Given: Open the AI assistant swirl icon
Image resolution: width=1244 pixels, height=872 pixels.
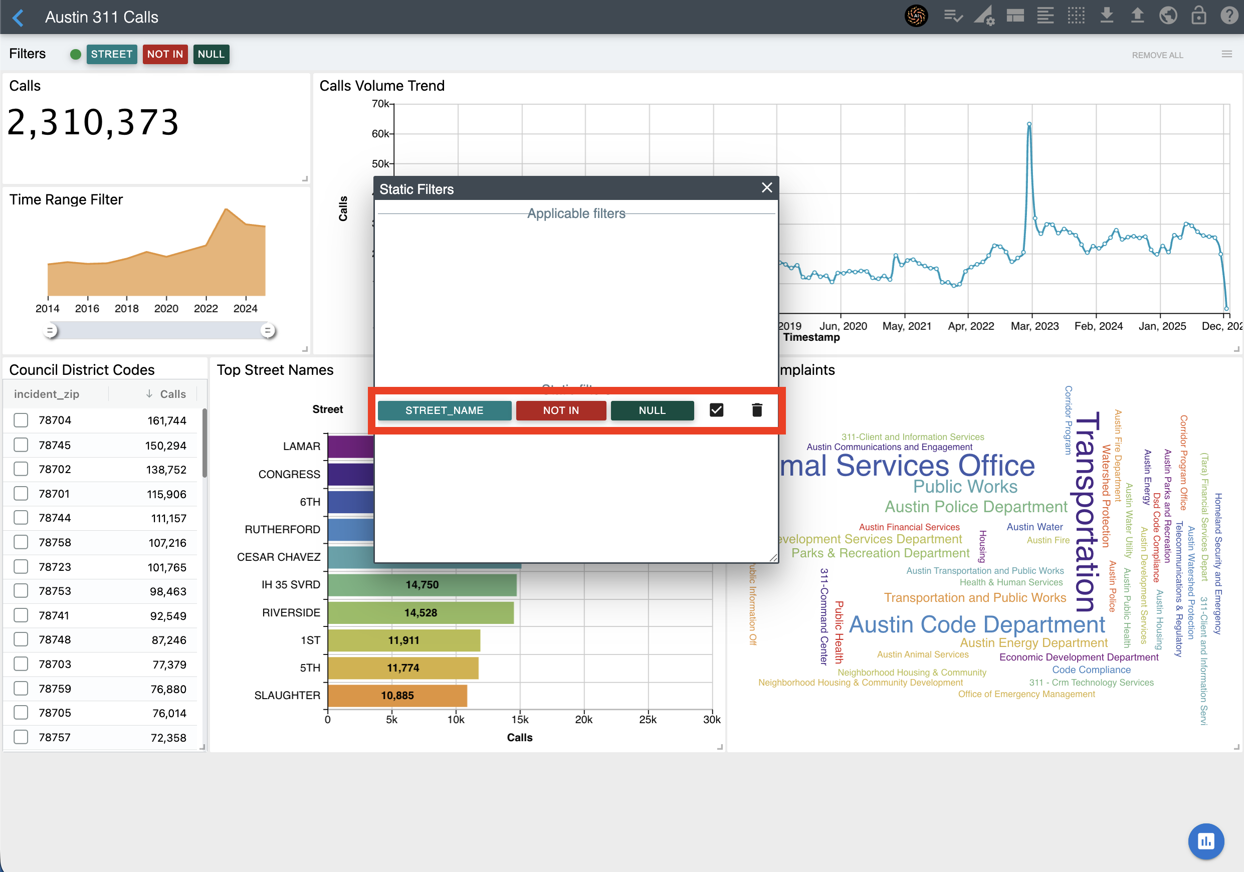Looking at the screenshot, I should tap(916, 16).
